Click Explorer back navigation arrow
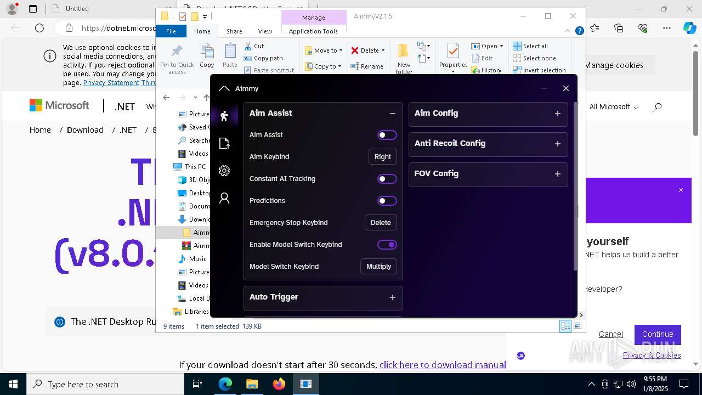Viewport: 702px width, 395px height. pyautogui.click(x=166, y=98)
